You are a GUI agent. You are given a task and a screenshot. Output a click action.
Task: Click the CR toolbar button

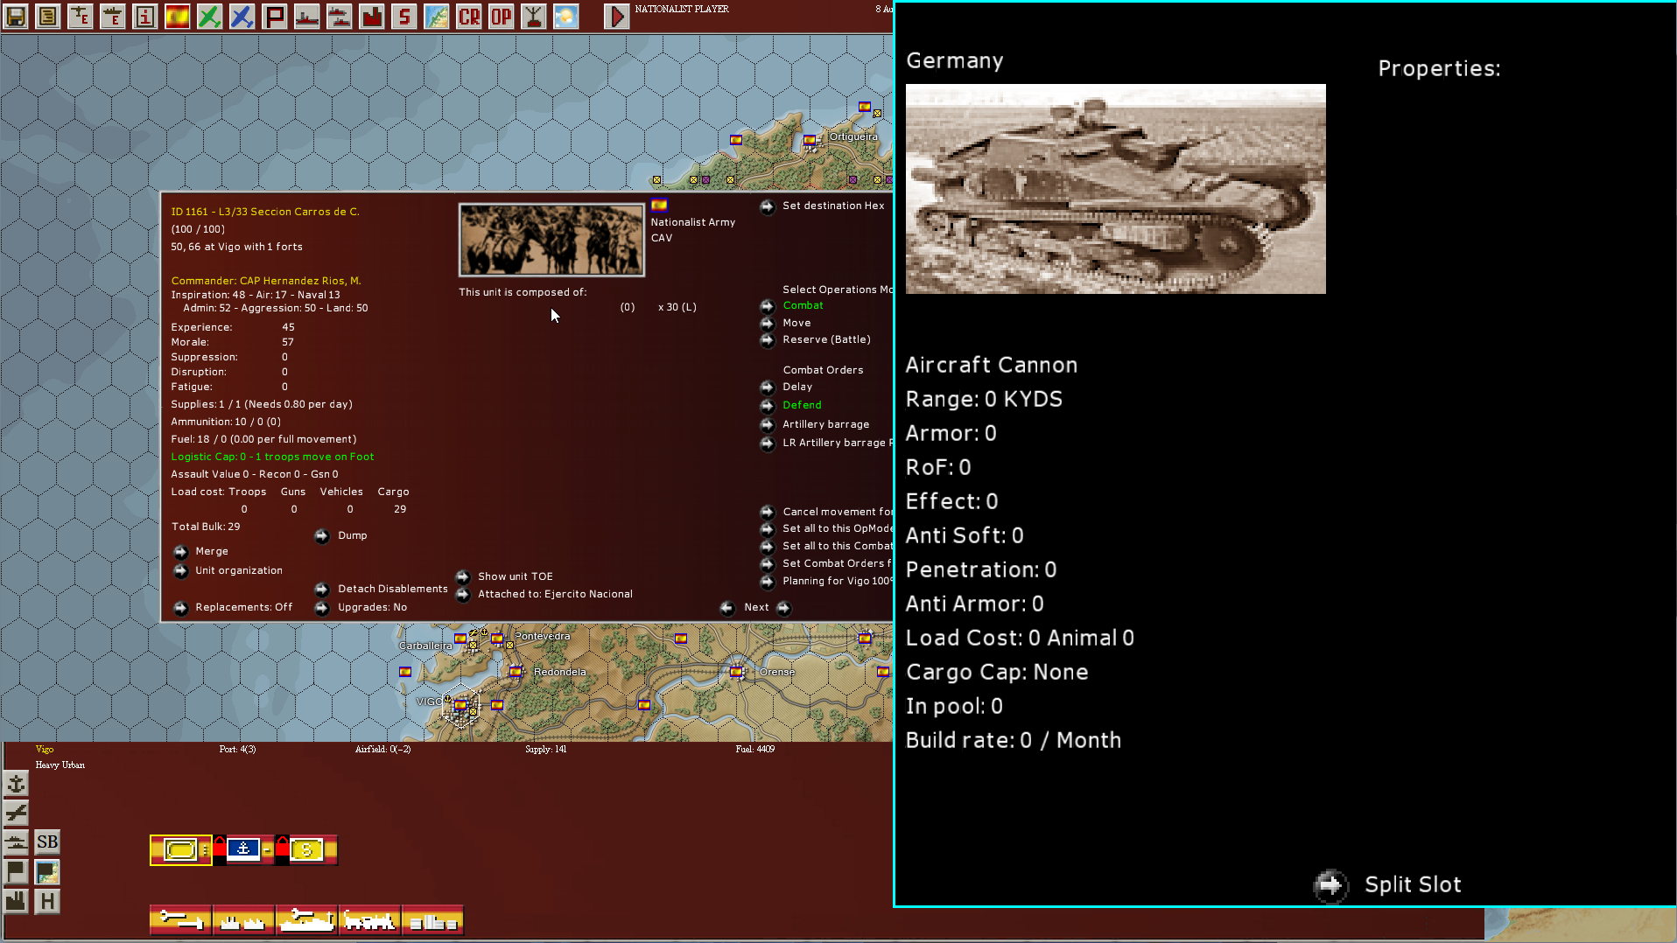(469, 16)
